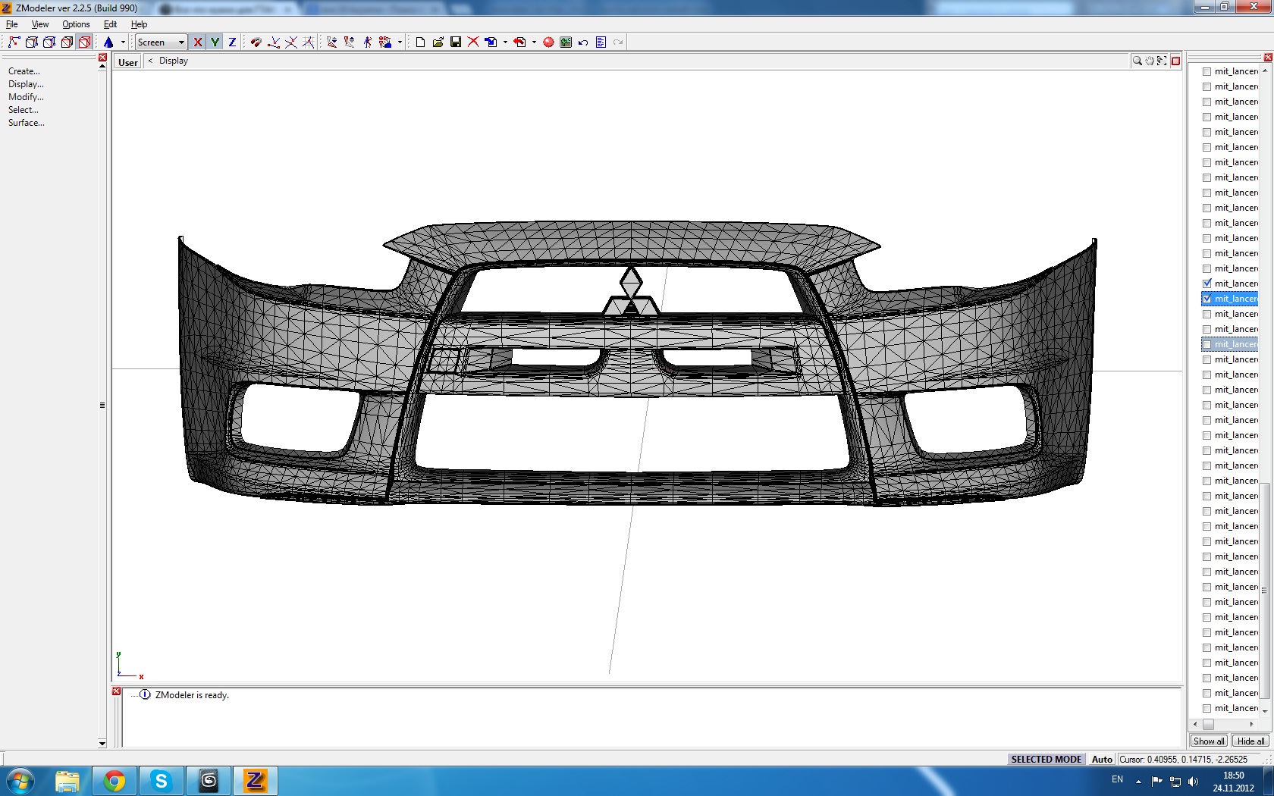This screenshot has height=796, width=1274.
Task: Expand the Surface... command group
Action: (27, 123)
